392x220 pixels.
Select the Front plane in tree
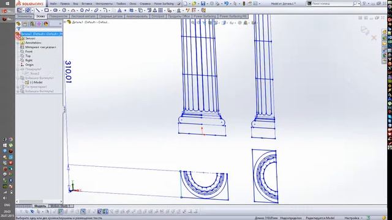pyautogui.click(x=29, y=51)
